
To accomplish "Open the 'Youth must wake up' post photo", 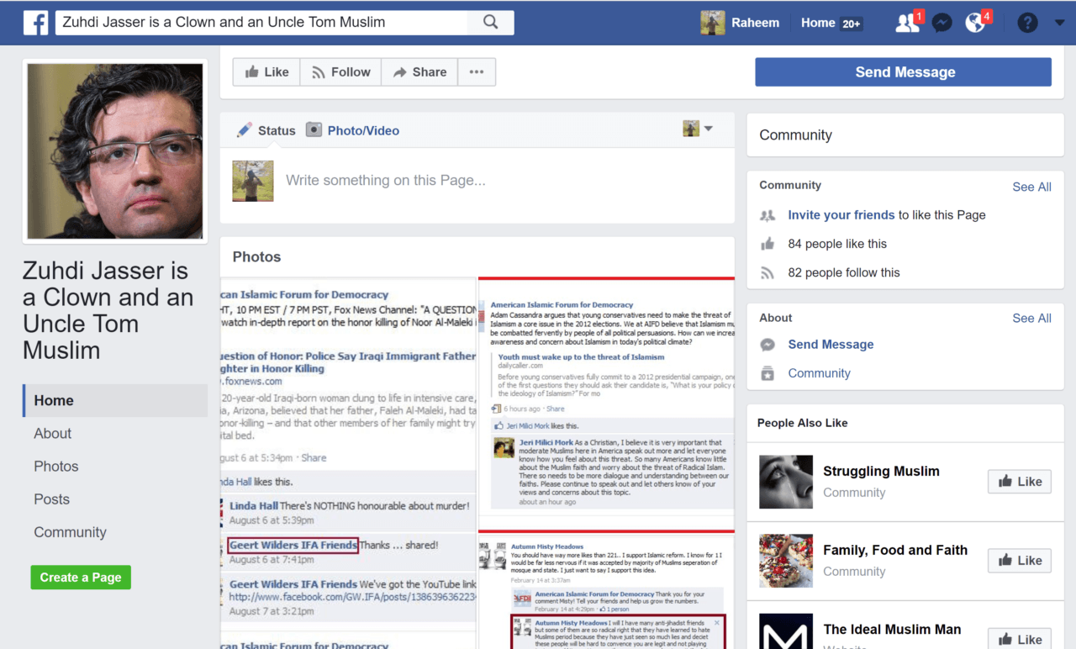I will click(x=606, y=404).
